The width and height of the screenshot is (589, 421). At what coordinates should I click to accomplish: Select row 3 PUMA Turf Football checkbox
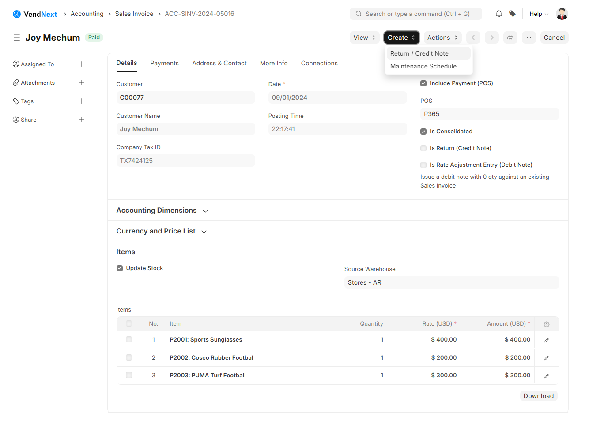(129, 375)
